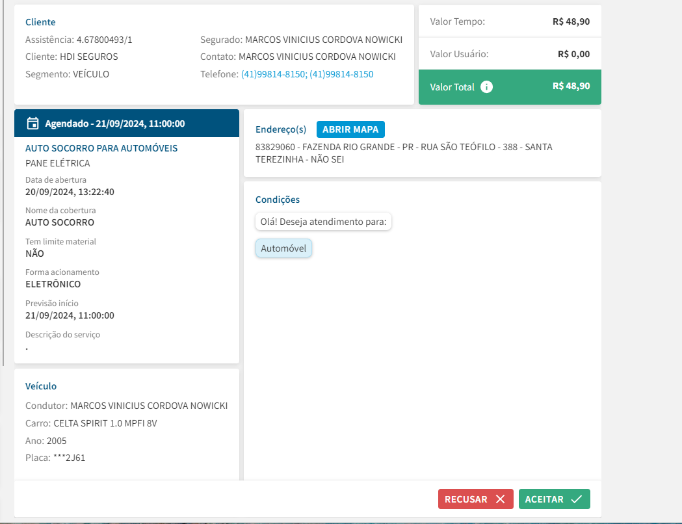The width and height of the screenshot is (682, 524).
Task: Select the AUTO SOCORRO PARA AUTOMÓVEIS title
Action: (x=101, y=148)
